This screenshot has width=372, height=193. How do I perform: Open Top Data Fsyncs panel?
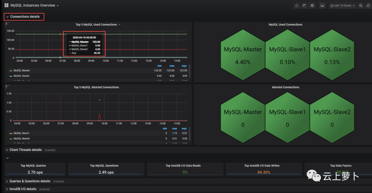(x=341, y=165)
